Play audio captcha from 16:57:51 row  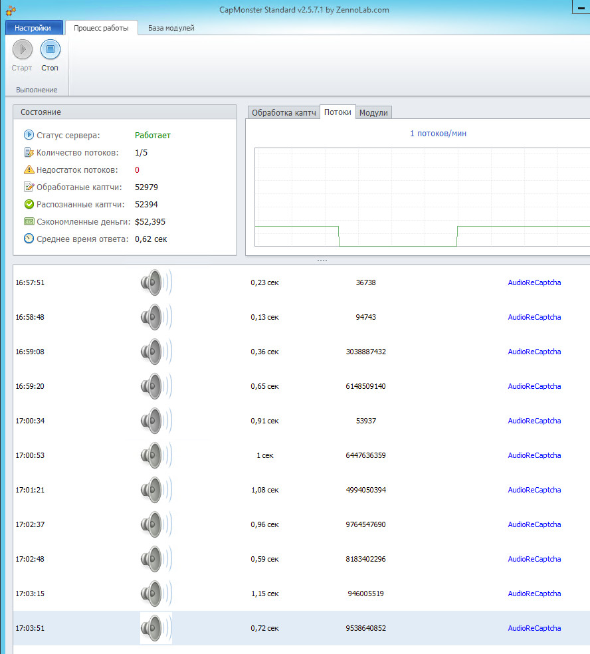(x=156, y=282)
